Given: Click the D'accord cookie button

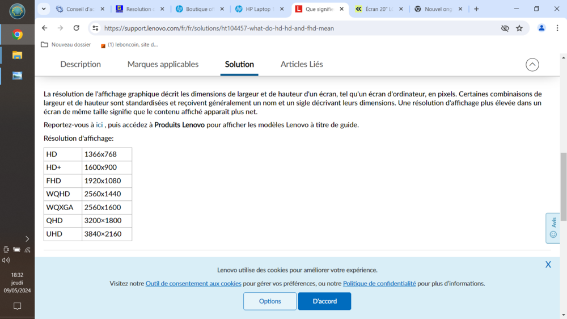Looking at the screenshot, I should pyautogui.click(x=324, y=301).
